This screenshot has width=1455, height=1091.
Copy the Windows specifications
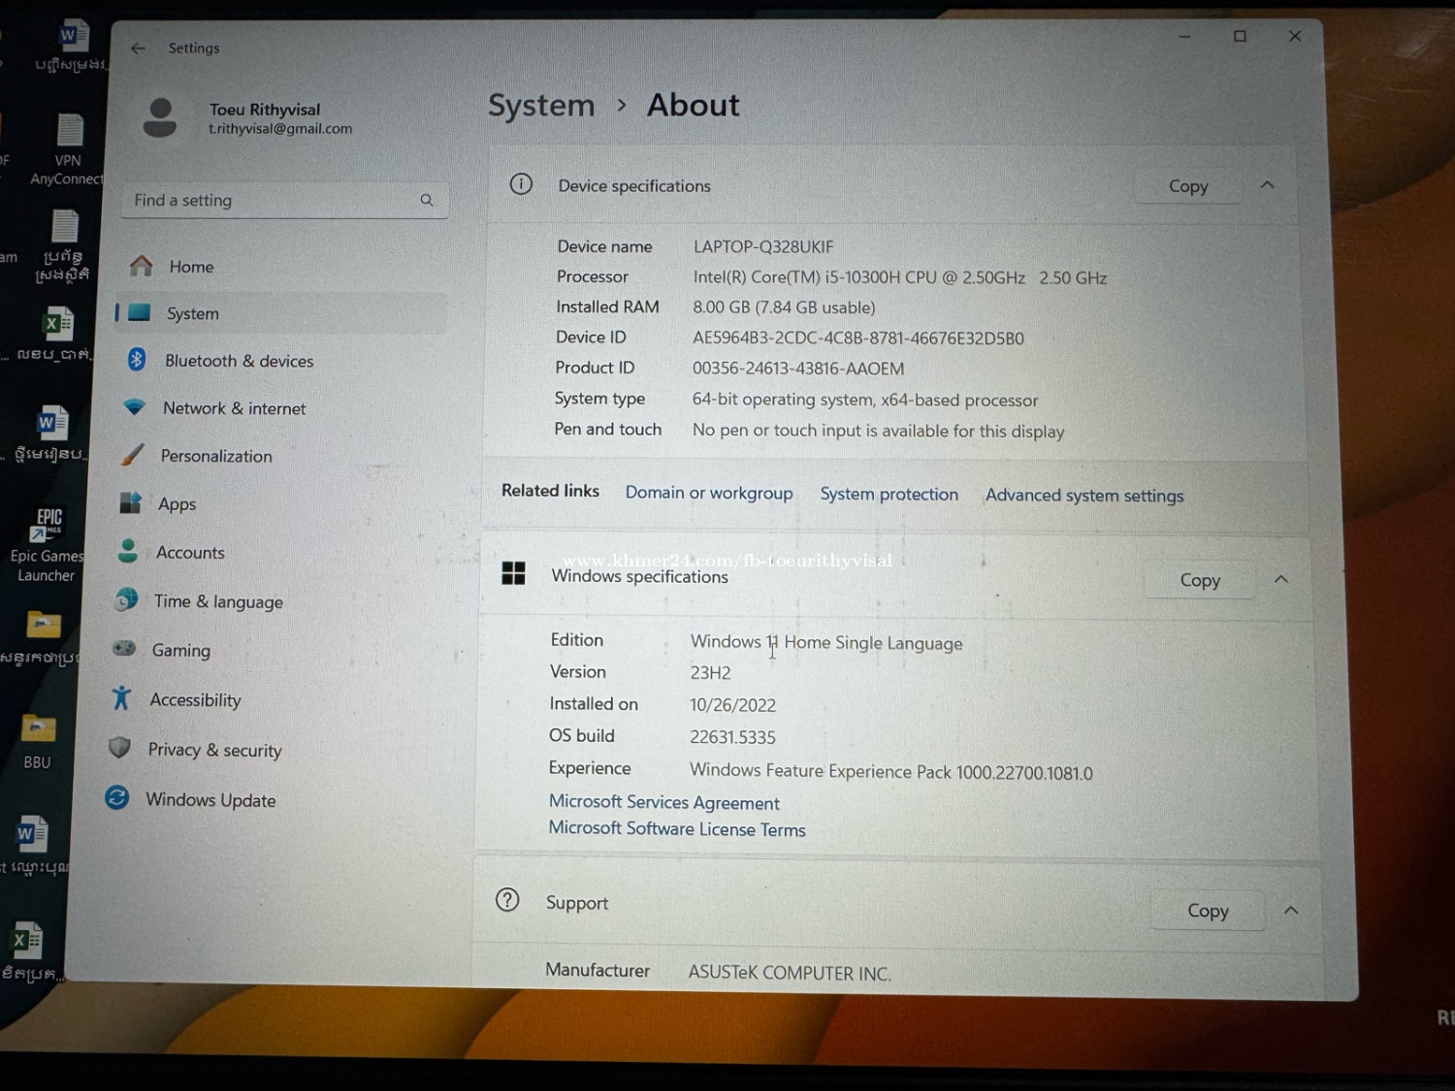[x=1200, y=580]
